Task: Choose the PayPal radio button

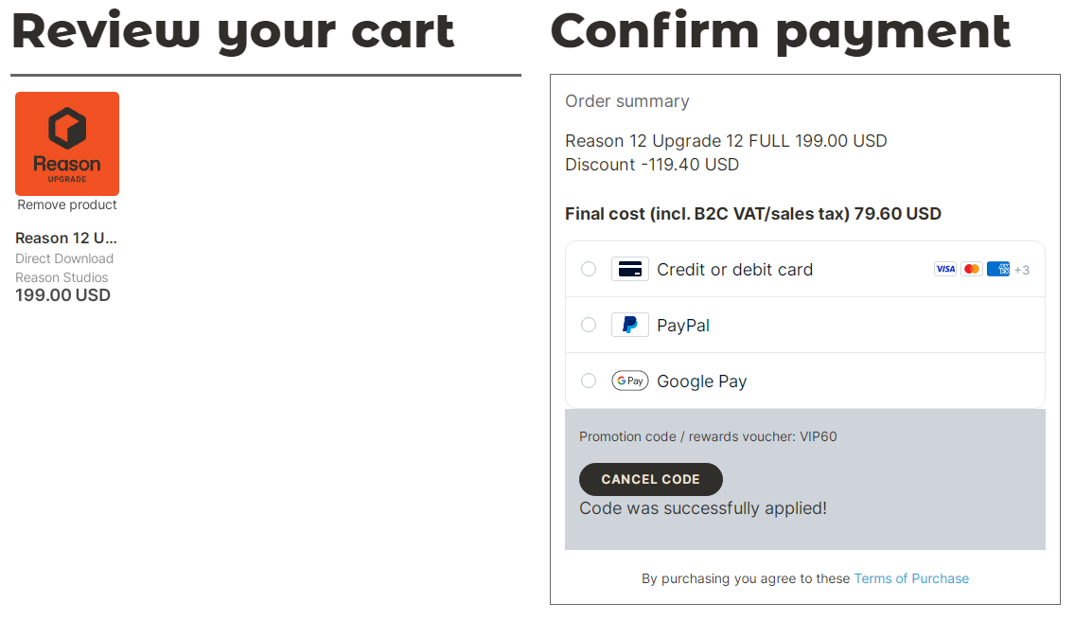Action: 589,325
